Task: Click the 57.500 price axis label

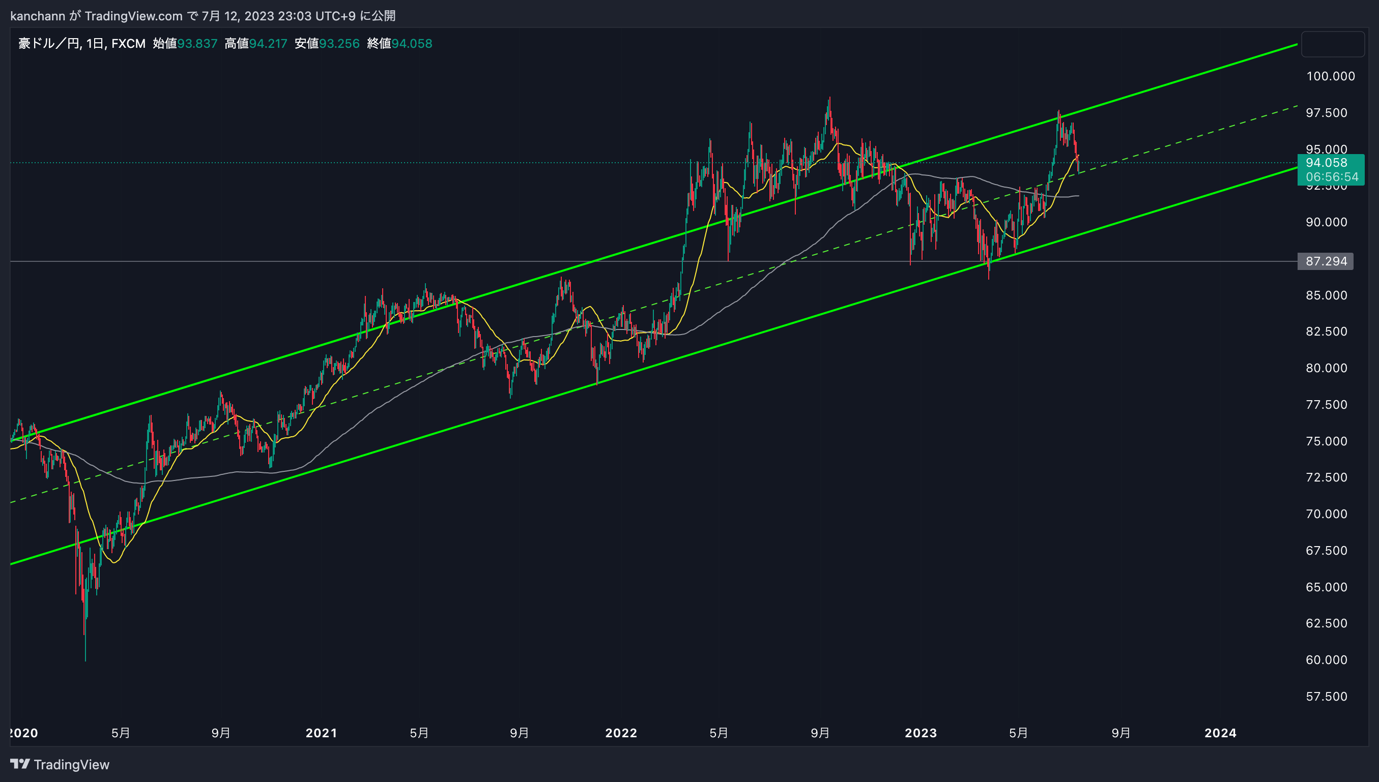Action: click(x=1327, y=697)
